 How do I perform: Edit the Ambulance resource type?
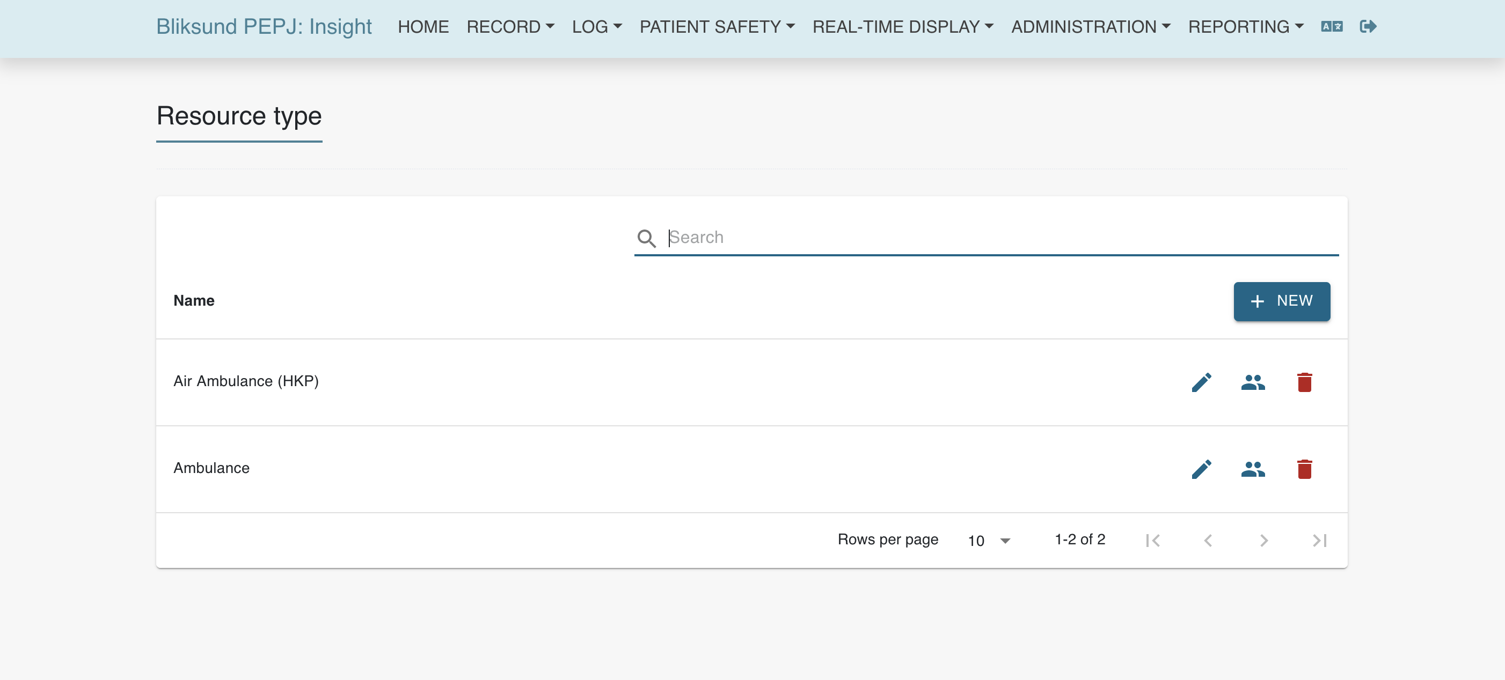[x=1201, y=469]
